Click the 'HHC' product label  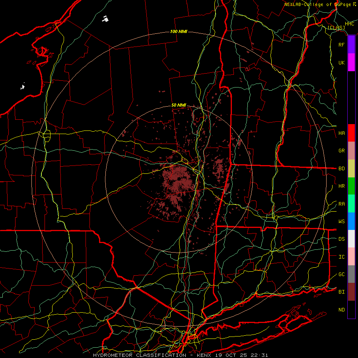click(x=350, y=24)
